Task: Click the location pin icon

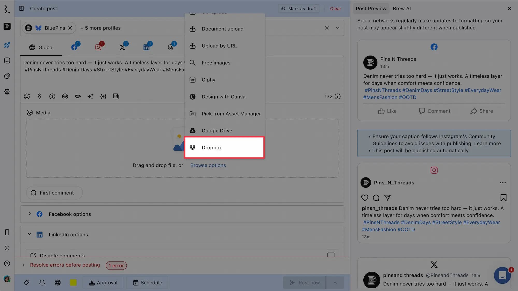Action: [40, 96]
